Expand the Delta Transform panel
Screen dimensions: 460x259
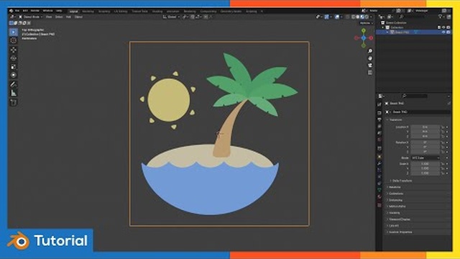(401, 181)
